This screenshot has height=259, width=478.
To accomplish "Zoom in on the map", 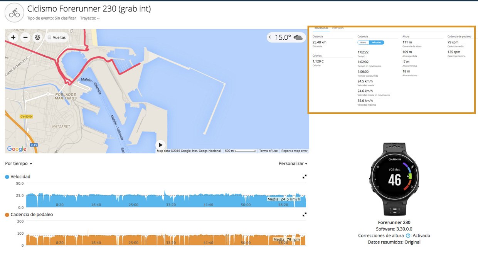I will pyautogui.click(x=13, y=37).
